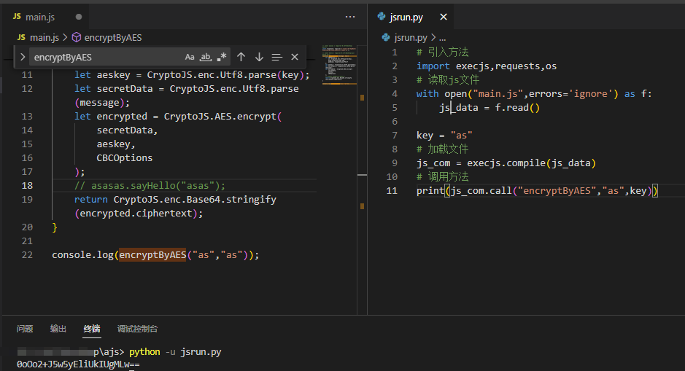Click the CBCOptions argument line

[x=125, y=158]
